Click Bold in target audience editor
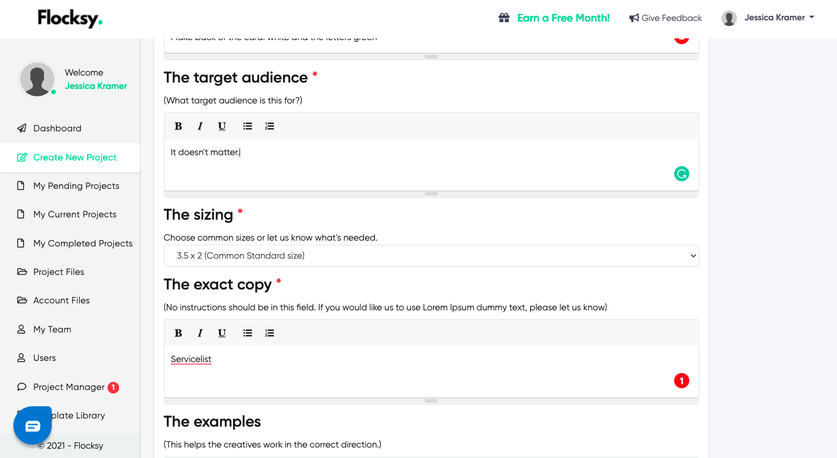This screenshot has width=837, height=458. 178,126
